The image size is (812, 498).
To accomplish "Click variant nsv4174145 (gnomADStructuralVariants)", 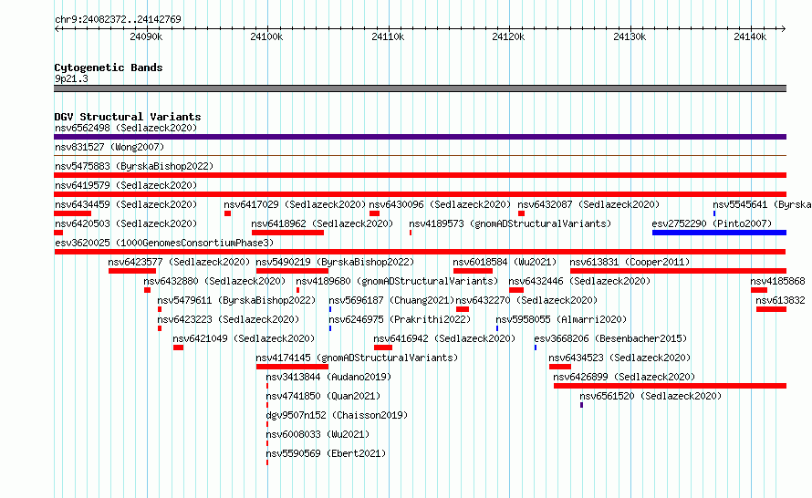I will [x=357, y=358].
